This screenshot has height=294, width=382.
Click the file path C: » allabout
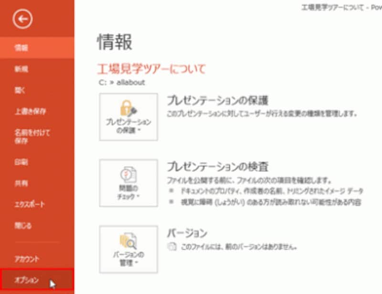[x=122, y=83]
